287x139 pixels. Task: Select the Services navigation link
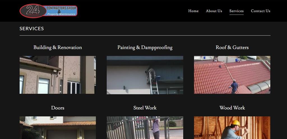(237, 11)
